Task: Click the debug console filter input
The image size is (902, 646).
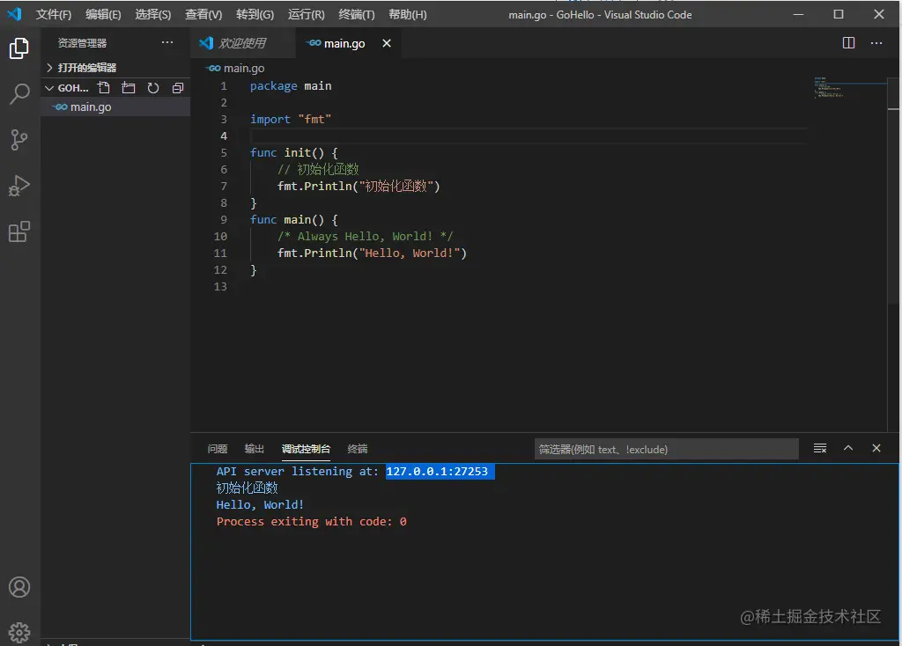Action: click(x=665, y=449)
